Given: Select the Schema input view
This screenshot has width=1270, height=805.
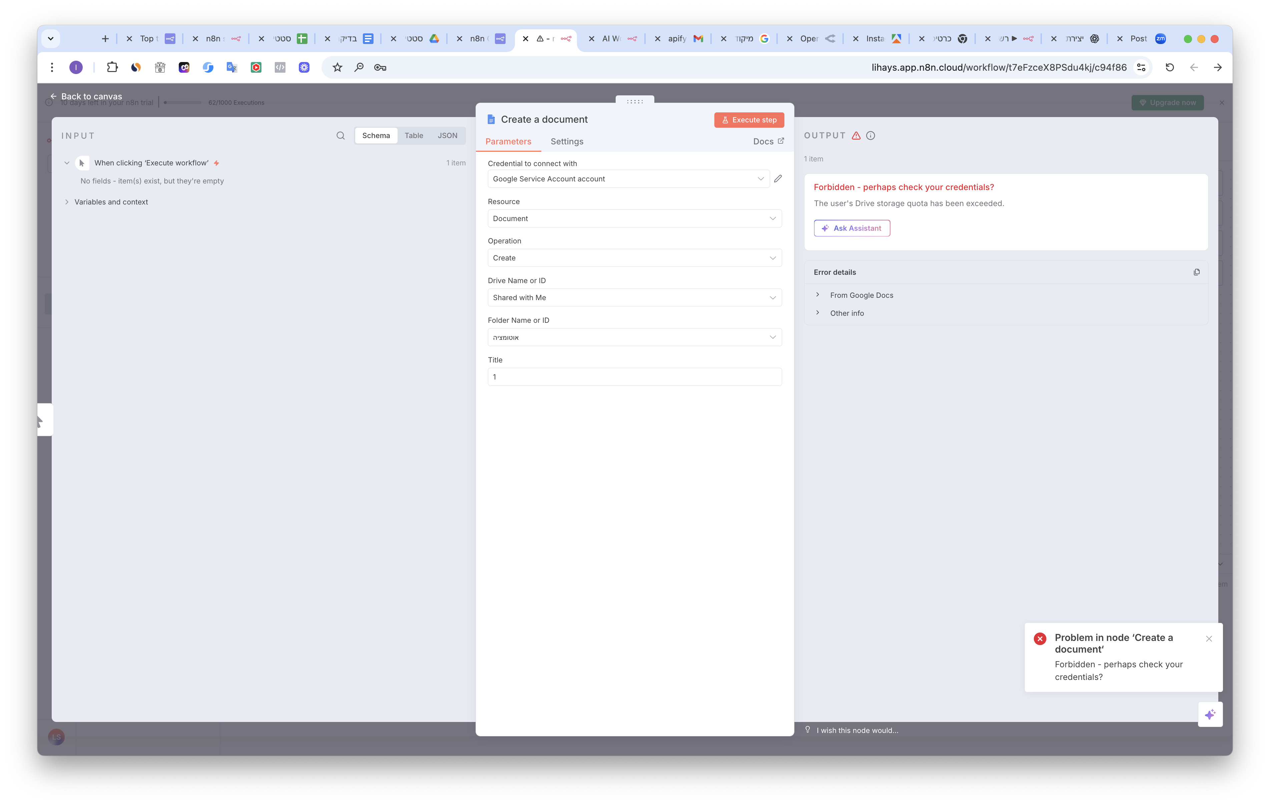Looking at the screenshot, I should pos(376,136).
